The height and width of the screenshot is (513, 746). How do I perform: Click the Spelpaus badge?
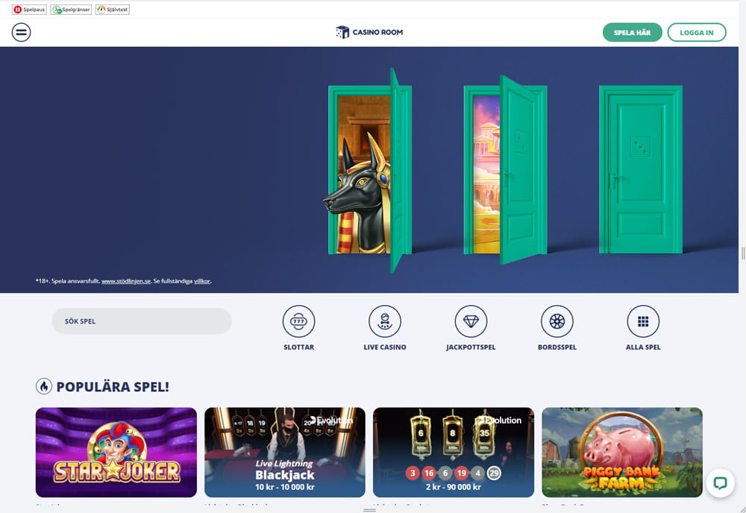click(30, 10)
